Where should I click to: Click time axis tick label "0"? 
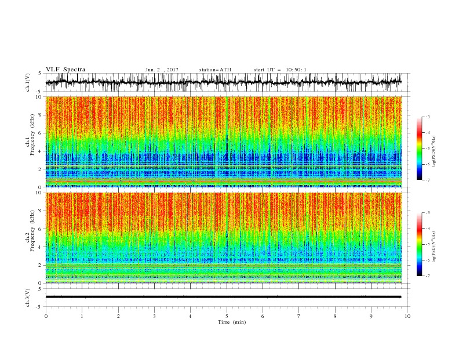(x=46, y=316)
